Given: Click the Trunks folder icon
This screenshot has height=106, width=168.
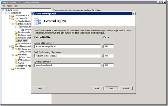Looking at the screenshot, I should coord(16,63).
